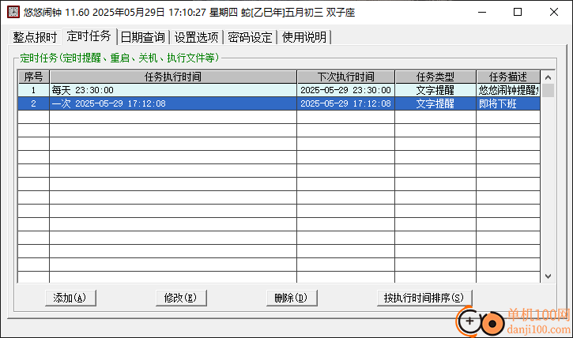Click the 下次执行时间 column header
The image size is (573, 338).
345,77
